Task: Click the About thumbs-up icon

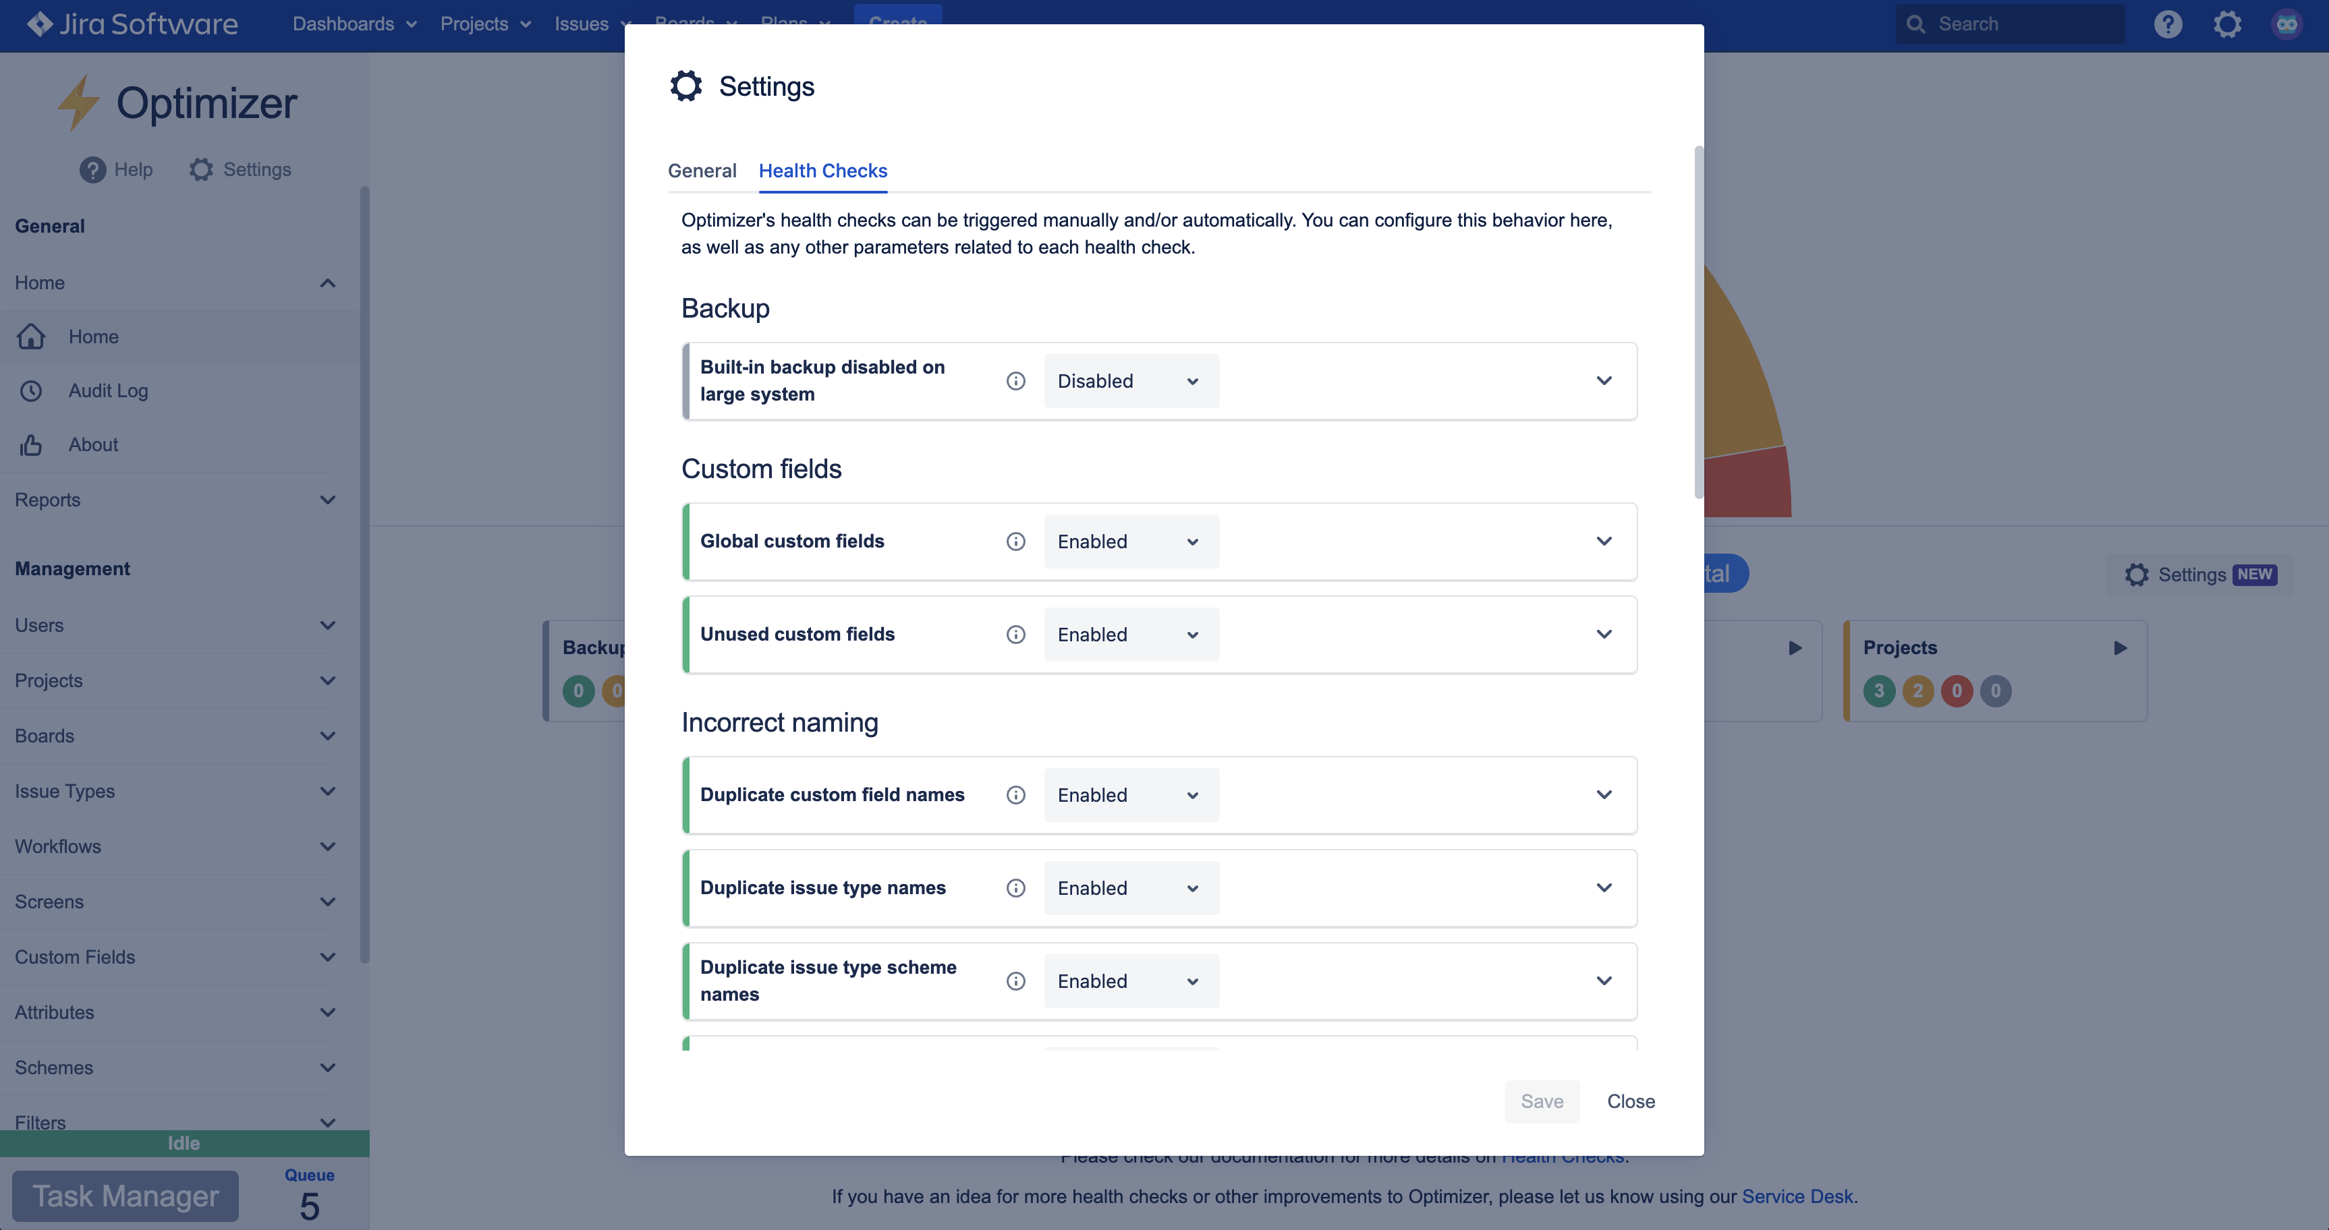Action: [31, 444]
